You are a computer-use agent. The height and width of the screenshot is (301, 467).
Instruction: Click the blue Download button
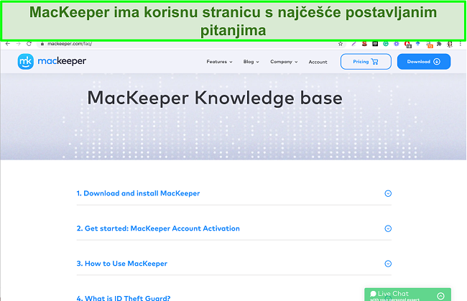click(x=423, y=62)
